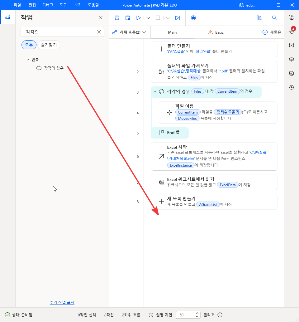Click the MovedFiles variable chip

(187, 119)
